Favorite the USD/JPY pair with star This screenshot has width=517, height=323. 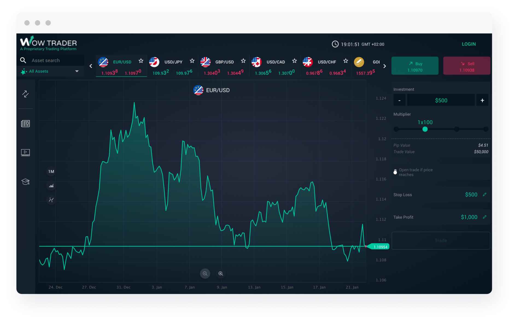[192, 61]
